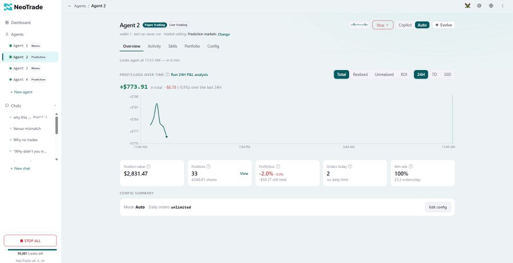513x263 pixels.
Task: Select Agent 2 Prediction in sidebar
Action: (x=30, y=57)
